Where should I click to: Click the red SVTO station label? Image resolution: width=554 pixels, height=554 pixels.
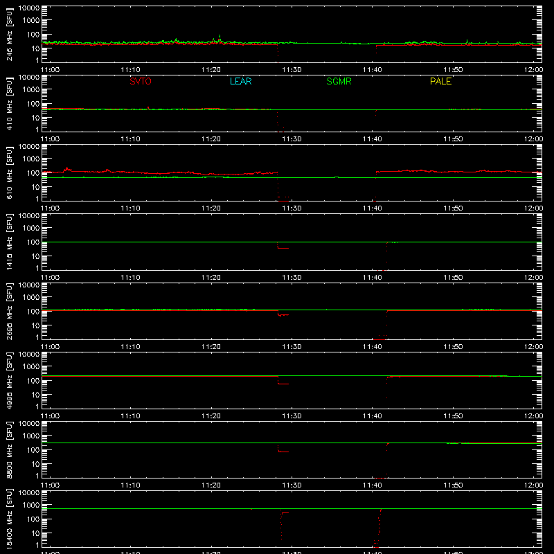click(x=141, y=81)
